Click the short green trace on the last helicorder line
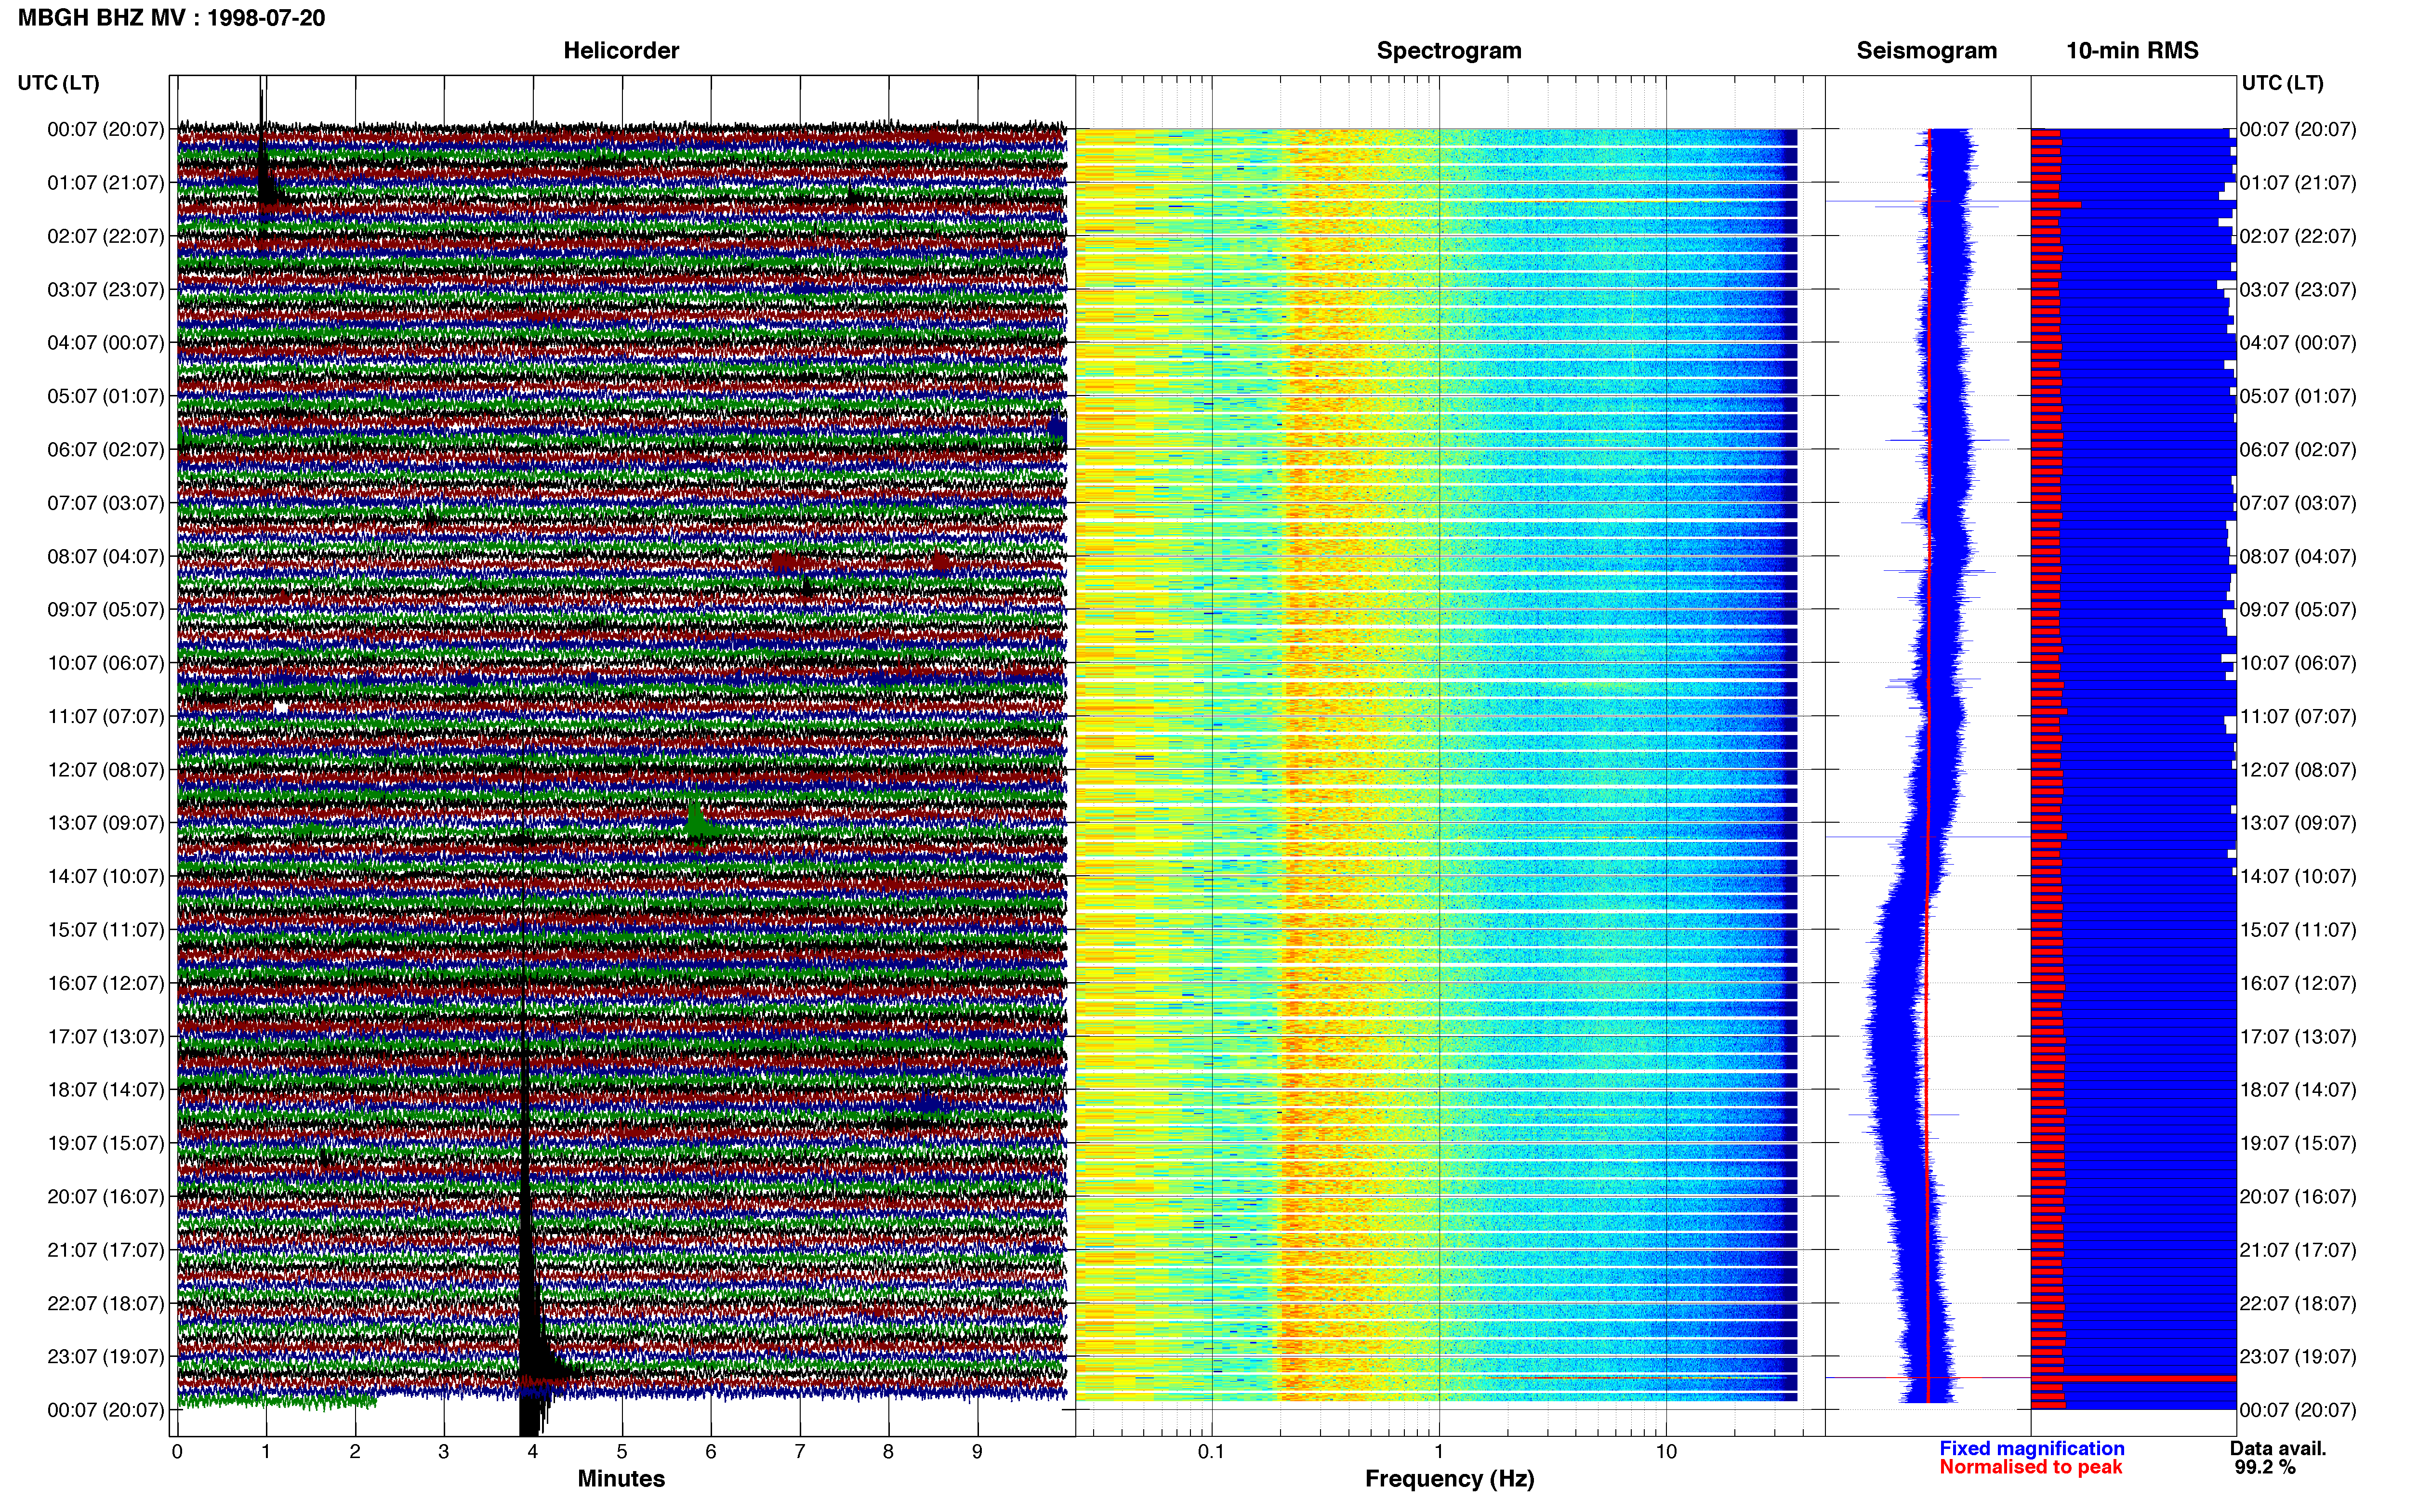Screen dimensions: 2418x1512 277,1401
